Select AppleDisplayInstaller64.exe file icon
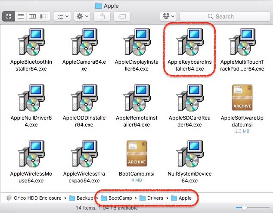Screen dimensions: 273x213 point(137,42)
